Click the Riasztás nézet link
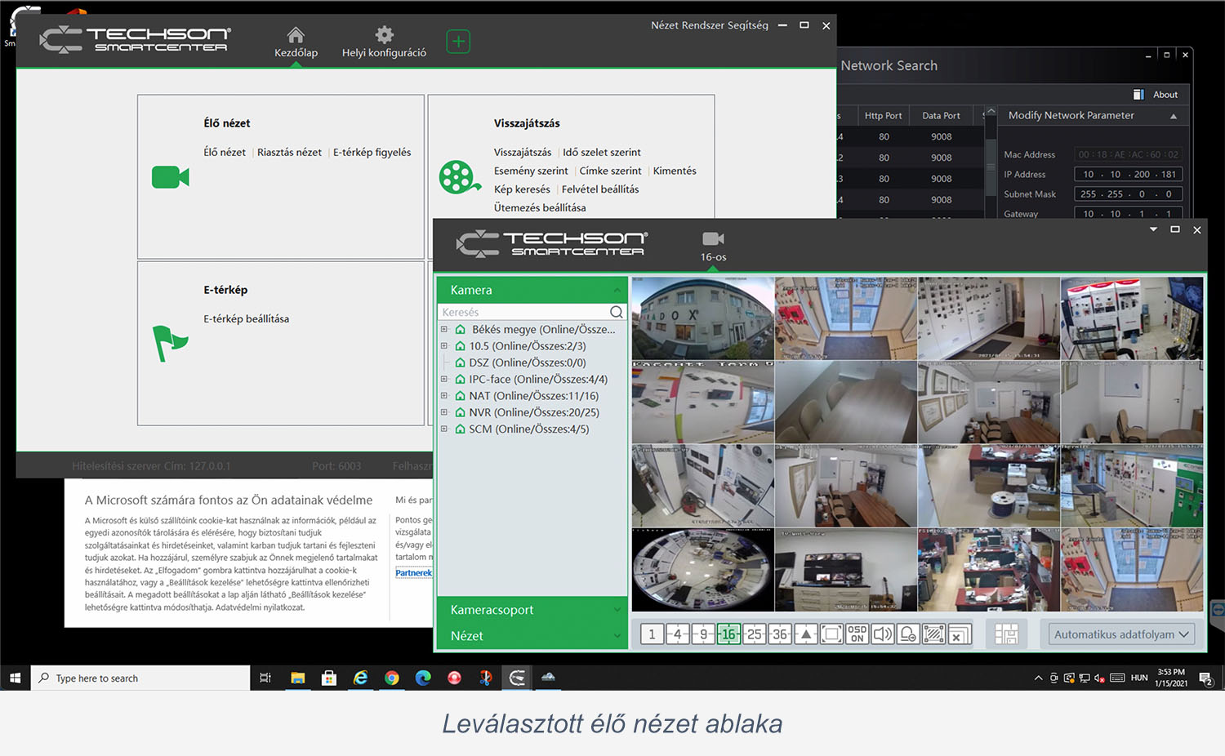Viewport: 1225px width, 756px height. point(289,153)
